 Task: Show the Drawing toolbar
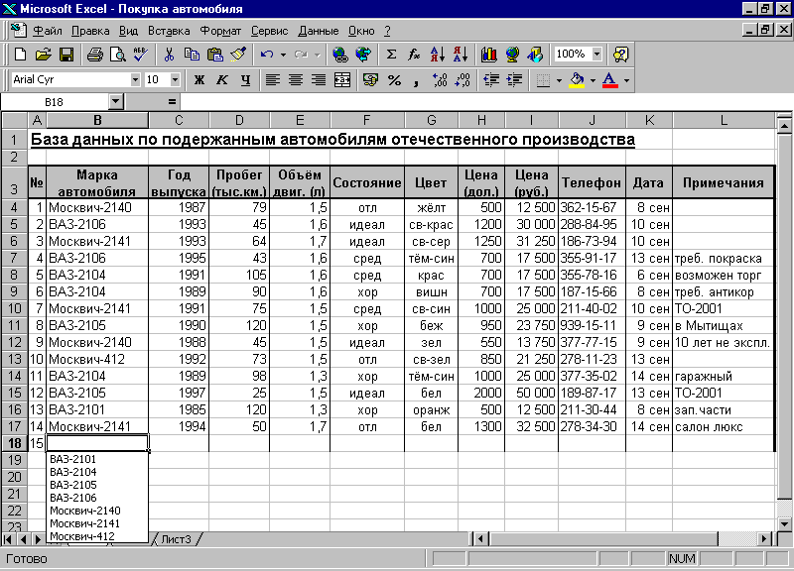point(535,55)
